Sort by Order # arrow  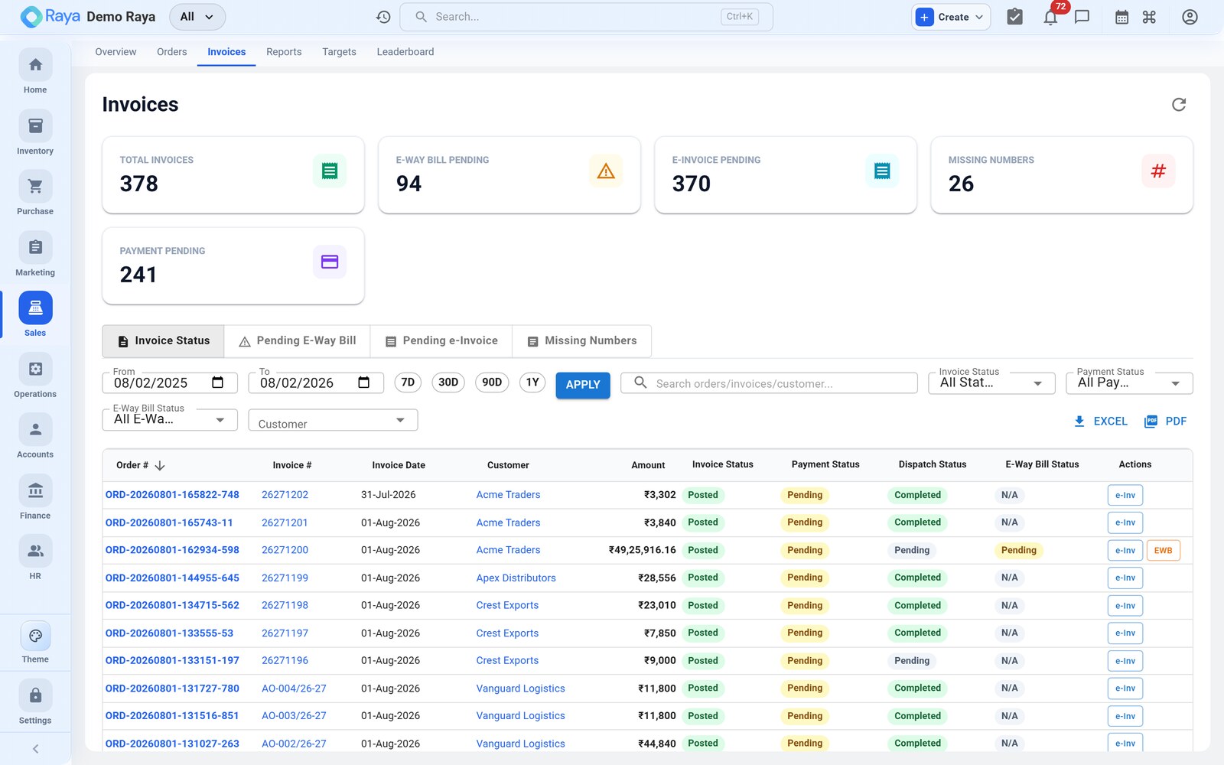160,465
